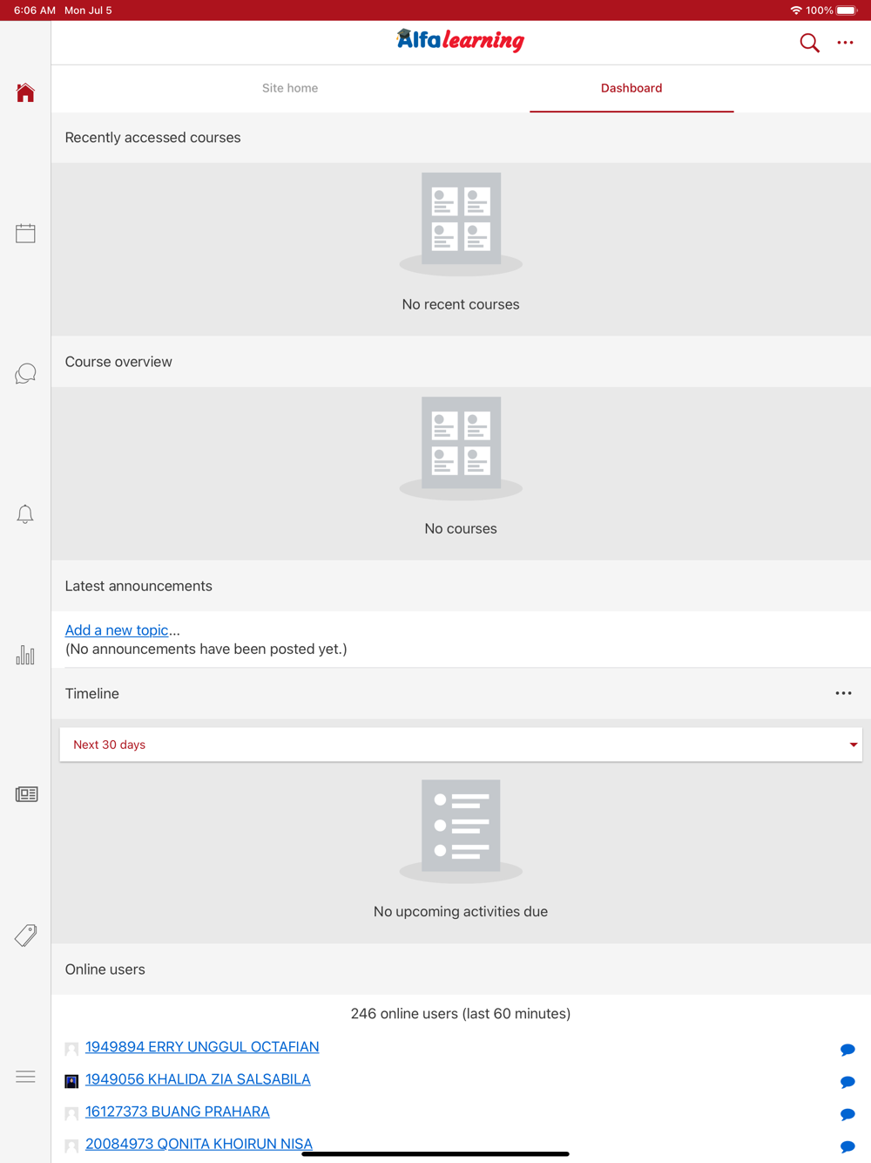The image size is (871, 1163).
Task: Tap the battery indicator in status bar
Action: (847, 10)
